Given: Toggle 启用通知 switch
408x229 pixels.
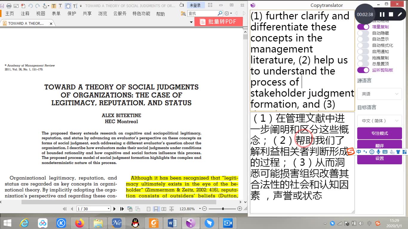Looking at the screenshot, I should click(x=363, y=52).
